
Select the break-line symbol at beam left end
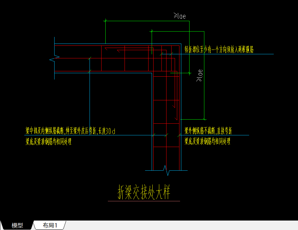click(54, 58)
